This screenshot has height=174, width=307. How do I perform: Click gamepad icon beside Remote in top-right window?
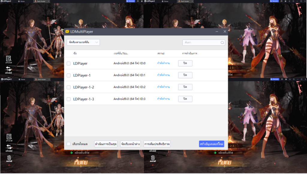pos(281,1)
